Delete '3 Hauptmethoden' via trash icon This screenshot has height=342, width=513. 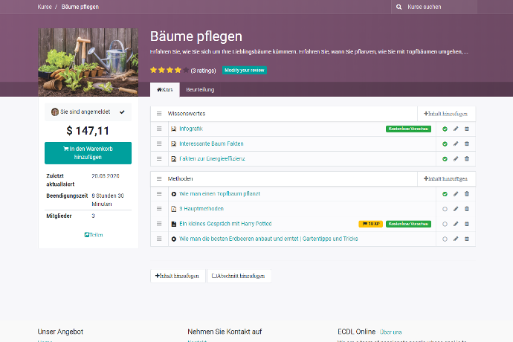(467, 209)
